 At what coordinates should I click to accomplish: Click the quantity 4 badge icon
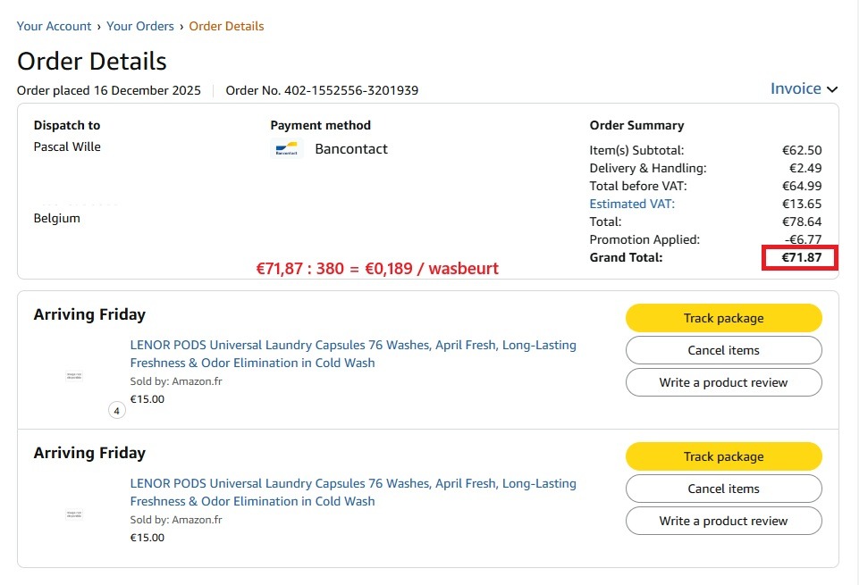[x=117, y=411]
